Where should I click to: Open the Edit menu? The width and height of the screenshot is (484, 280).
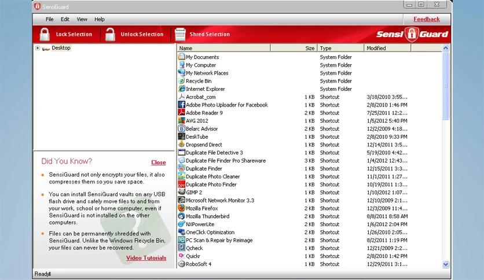tap(65, 19)
